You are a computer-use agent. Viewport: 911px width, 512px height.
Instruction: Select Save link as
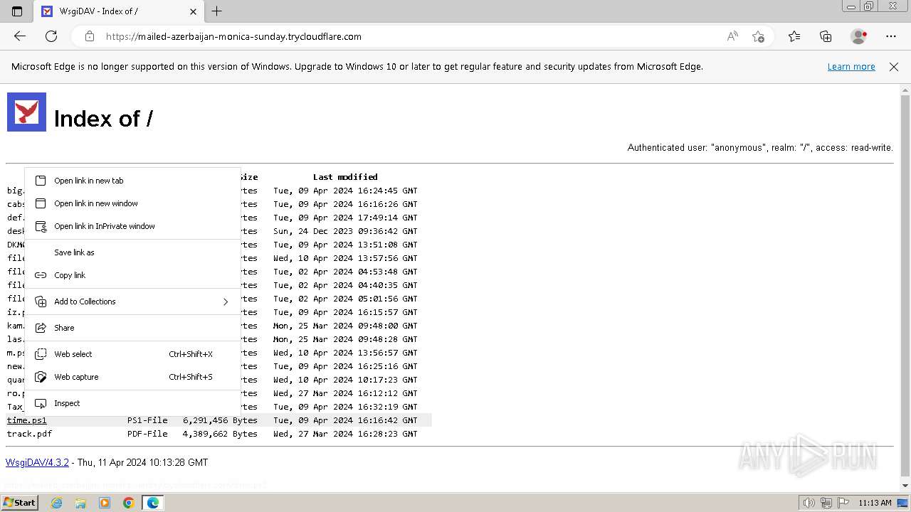[x=132, y=252]
